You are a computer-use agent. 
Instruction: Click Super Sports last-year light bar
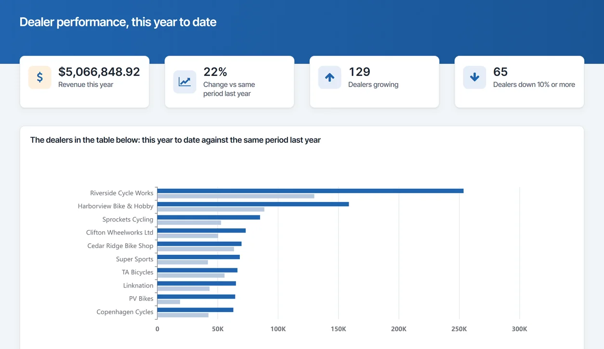(183, 262)
